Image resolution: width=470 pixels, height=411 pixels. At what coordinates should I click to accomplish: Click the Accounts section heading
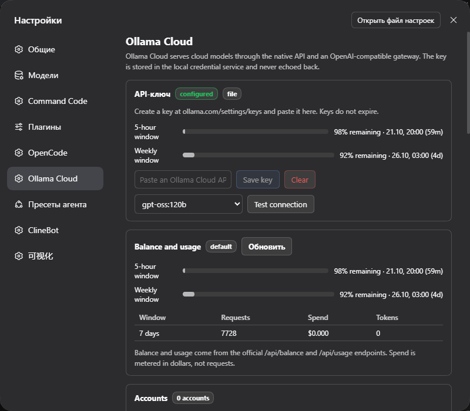[151, 398]
